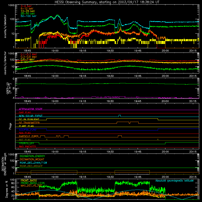Click the Degrees or % axis title
The height and width of the screenshot is (202, 202).
coord(7,189)
